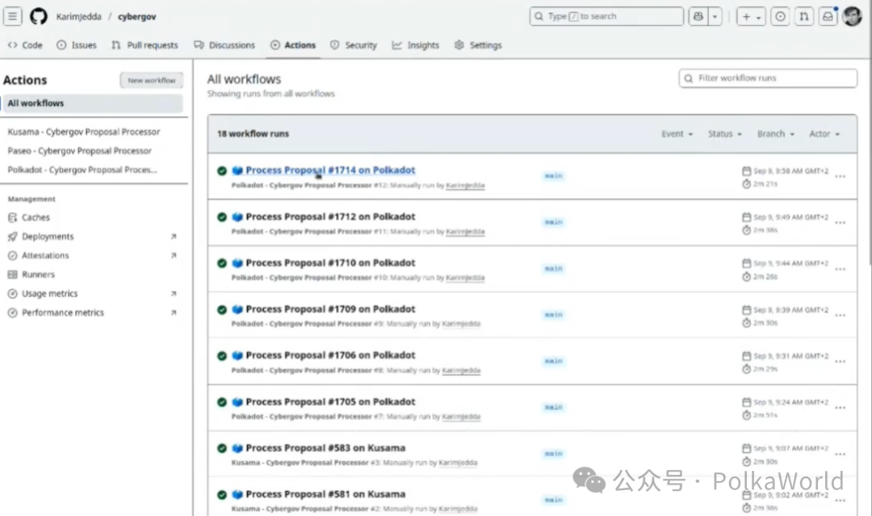The width and height of the screenshot is (872, 516).
Task: Open Performance metrics under Management
Action: (x=63, y=313)
